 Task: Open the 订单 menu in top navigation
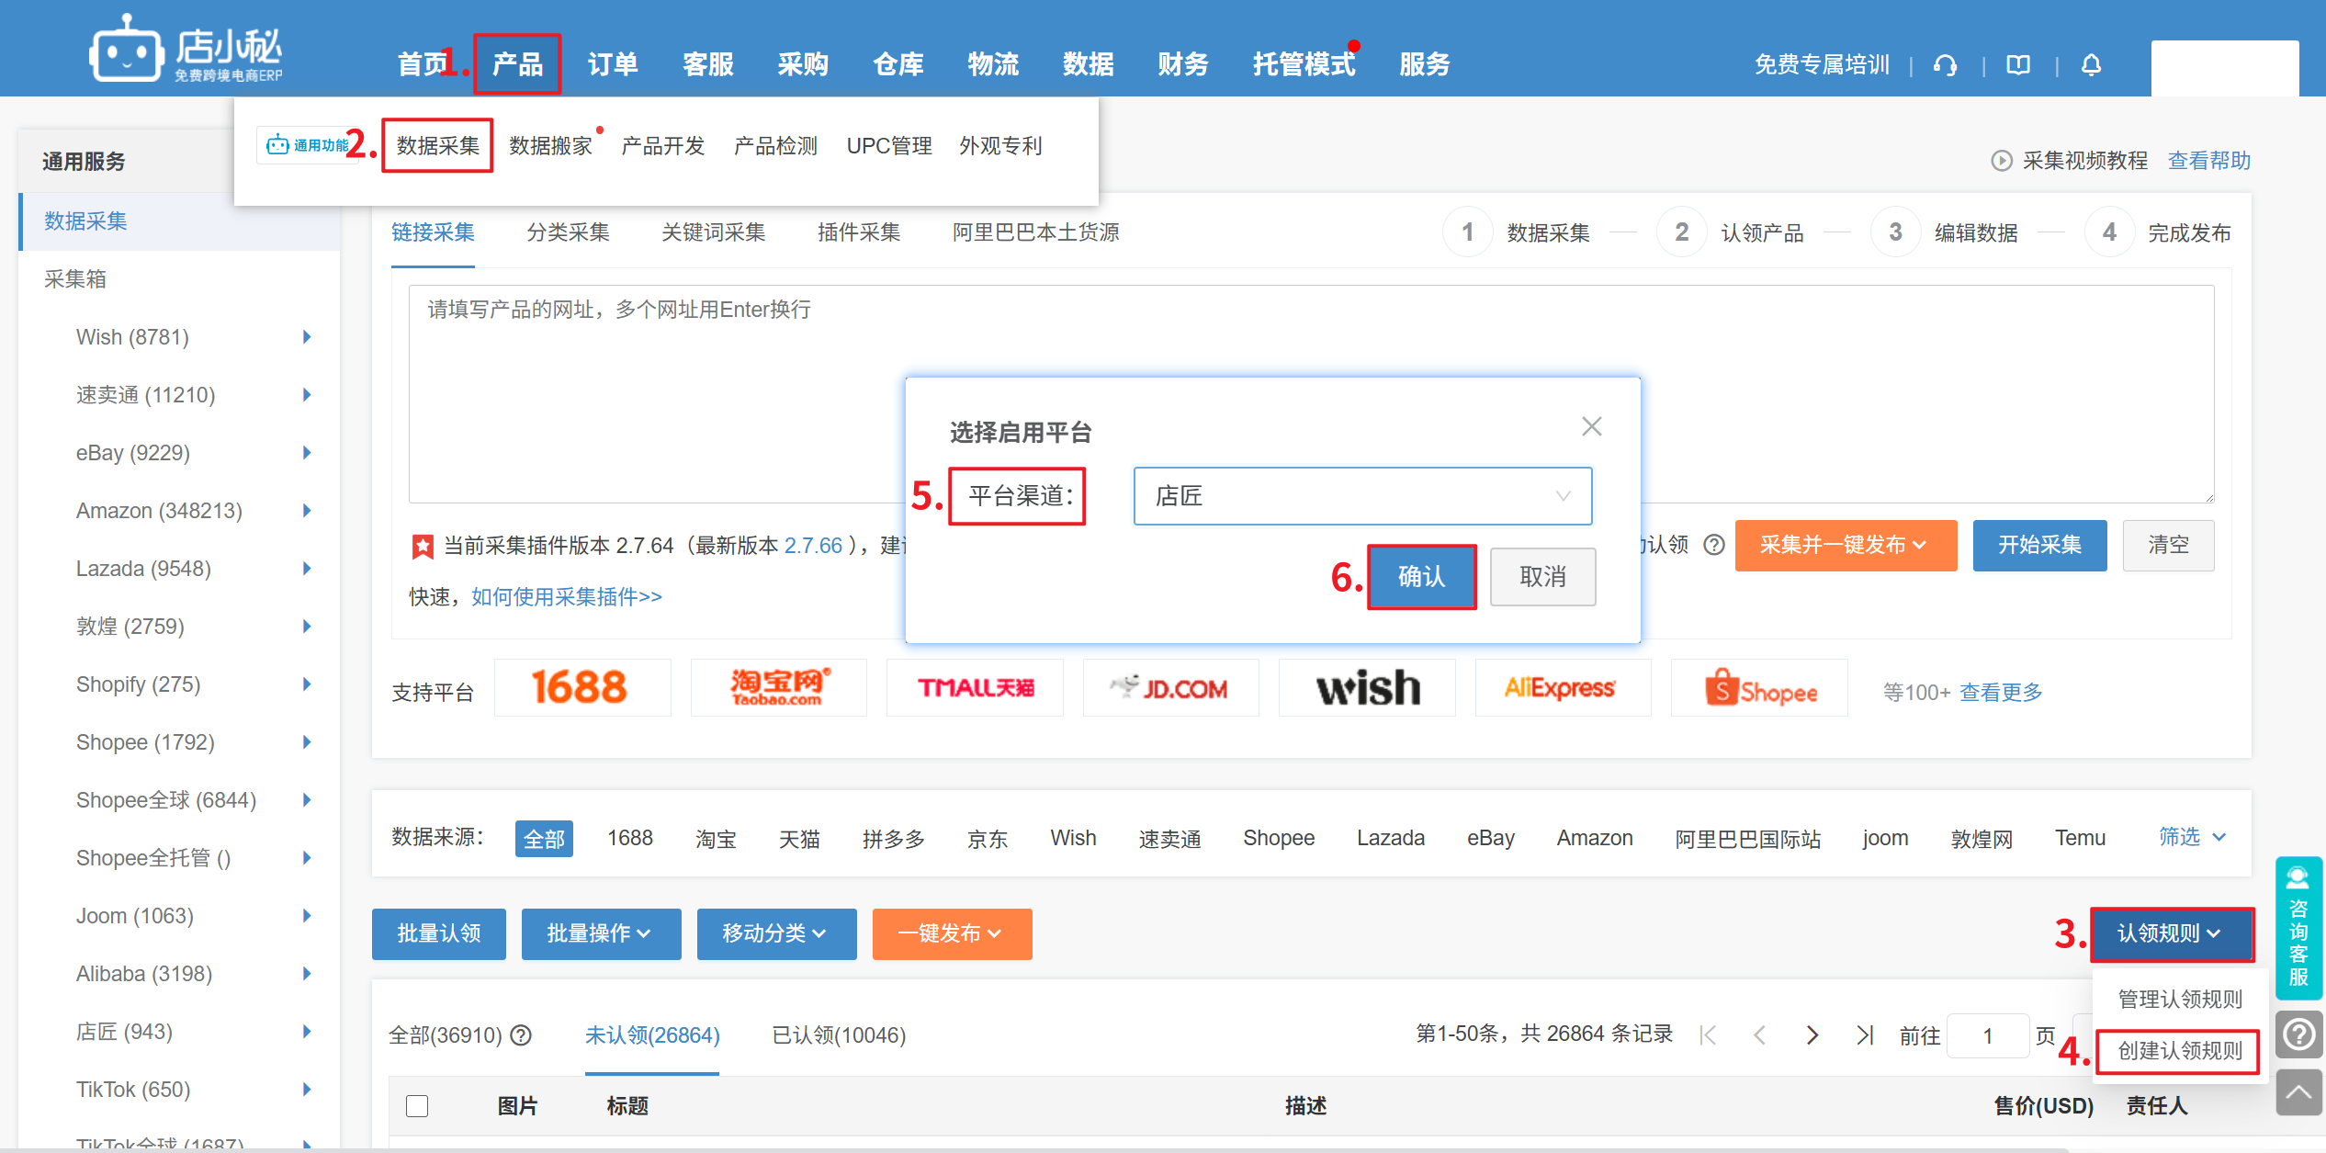[x=612, y=64]
